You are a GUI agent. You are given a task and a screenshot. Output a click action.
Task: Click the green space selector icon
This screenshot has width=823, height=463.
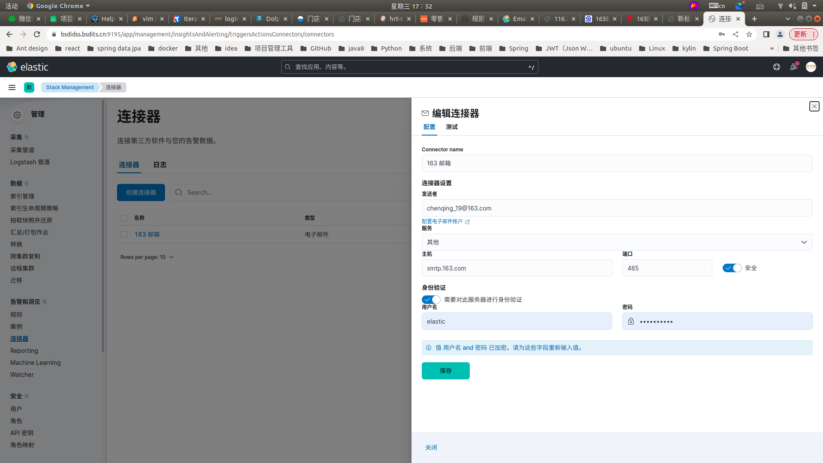(29, 87)
